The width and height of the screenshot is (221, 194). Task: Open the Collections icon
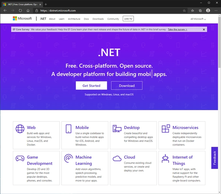pos(200,11)
